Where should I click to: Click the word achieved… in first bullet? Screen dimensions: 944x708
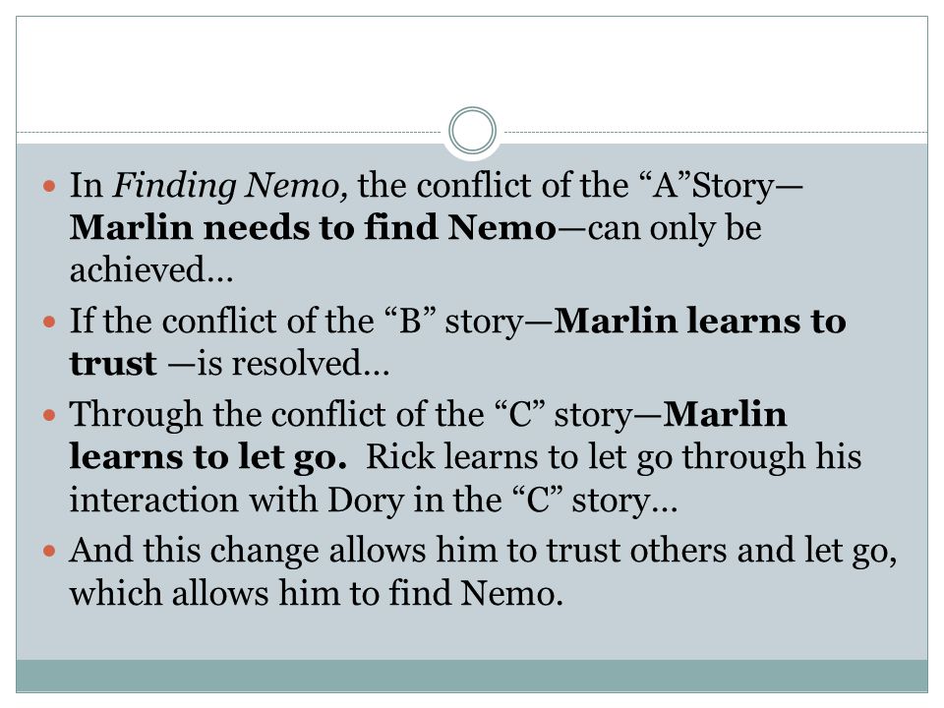(151, 270)
